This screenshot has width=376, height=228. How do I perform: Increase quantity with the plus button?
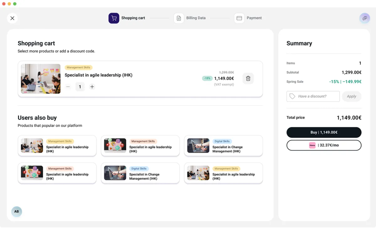click(x=92, y=87)
